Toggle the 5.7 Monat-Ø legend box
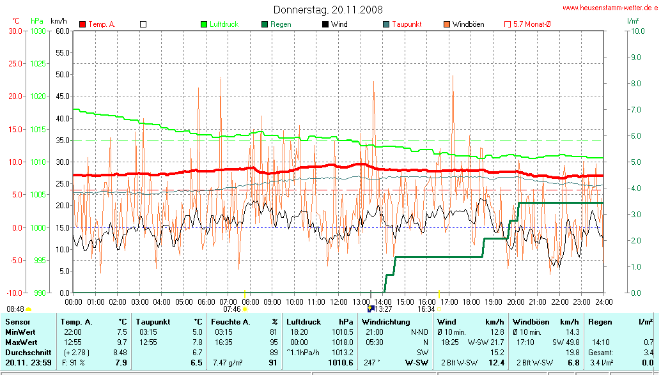This screenshot has height=375, width=661. click(508, 24)
